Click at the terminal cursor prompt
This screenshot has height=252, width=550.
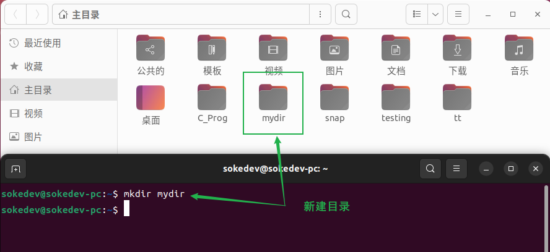pyautogui.click(x=126, y=209)
